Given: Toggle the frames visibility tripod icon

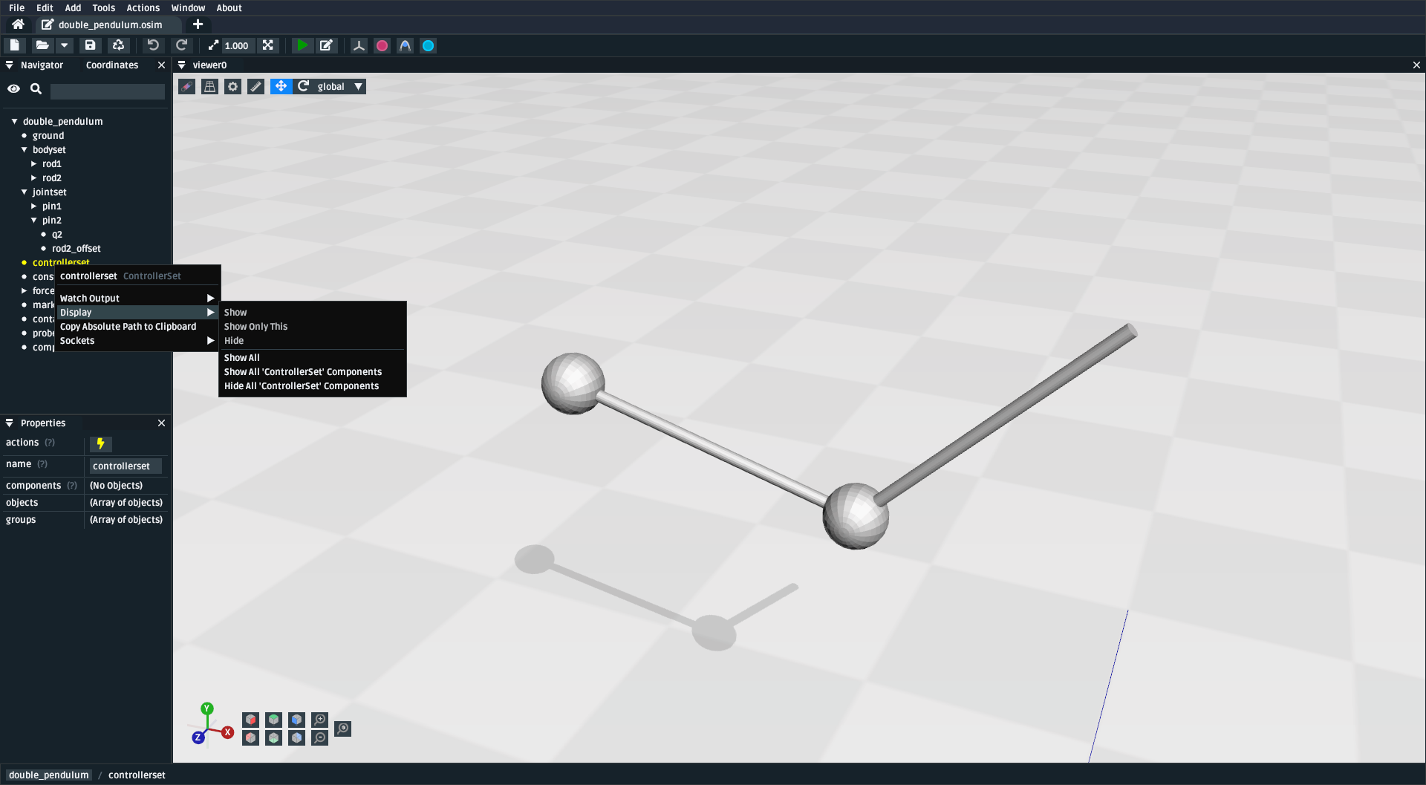Looking at the screenshot, I should [x=359, y=46].
